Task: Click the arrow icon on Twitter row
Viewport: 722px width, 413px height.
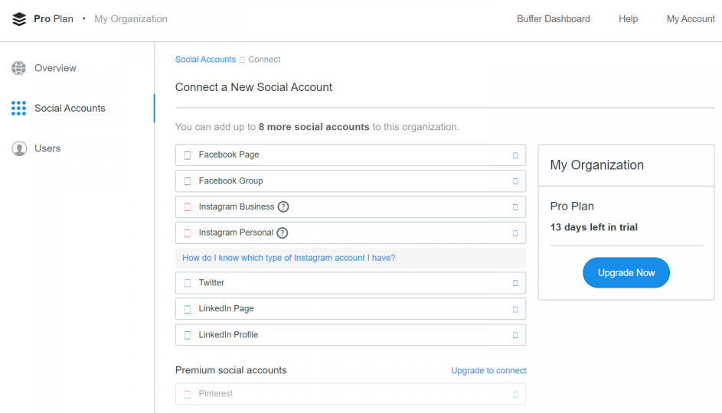Action: pyautogui.click(x=515, y=283)
